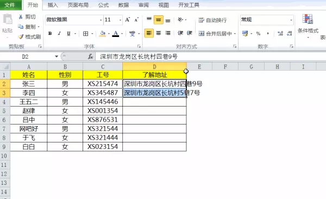
Task: Apply comma thousands separator style
Action: [x=268, y=34]
